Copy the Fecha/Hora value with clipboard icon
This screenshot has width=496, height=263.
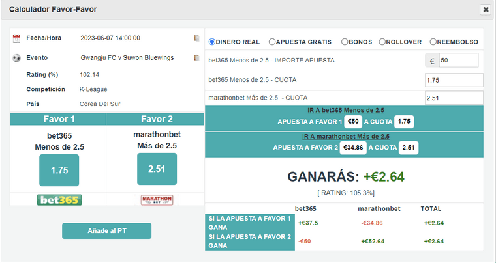(x=196, y=38)
